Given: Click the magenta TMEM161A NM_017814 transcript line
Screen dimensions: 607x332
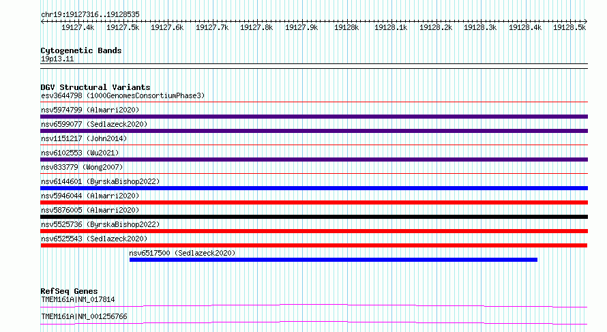Looking at the screenshot, I should (314, 305).
